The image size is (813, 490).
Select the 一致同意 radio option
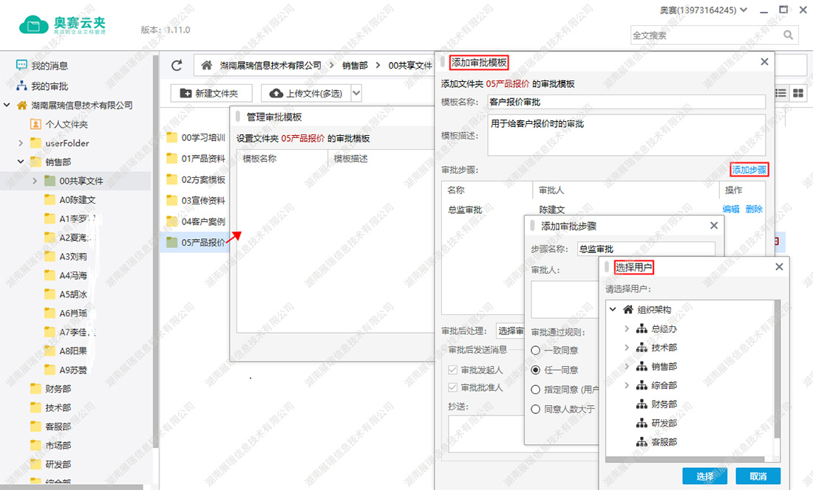click(x=536, y=351)
